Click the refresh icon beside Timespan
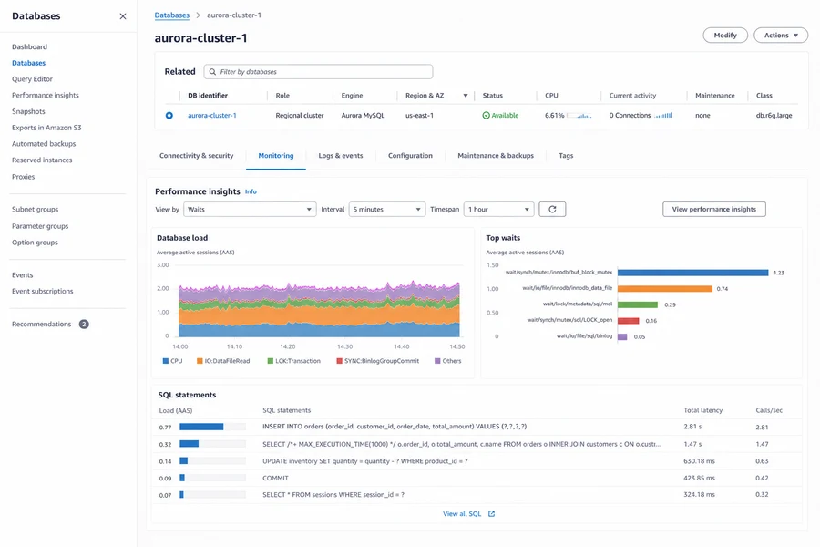This screenshot has height=547, width=820. coord(552,210)
